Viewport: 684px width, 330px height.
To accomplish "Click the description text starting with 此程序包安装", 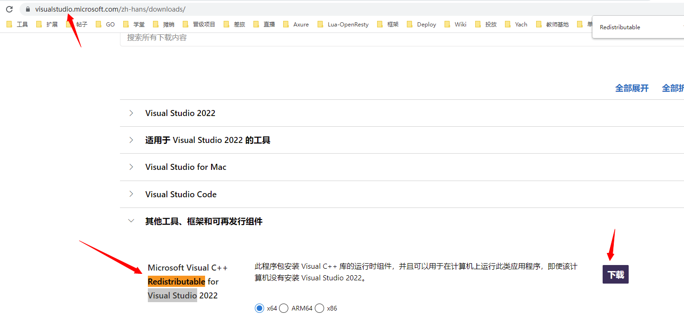I will (x=416, y=272).
